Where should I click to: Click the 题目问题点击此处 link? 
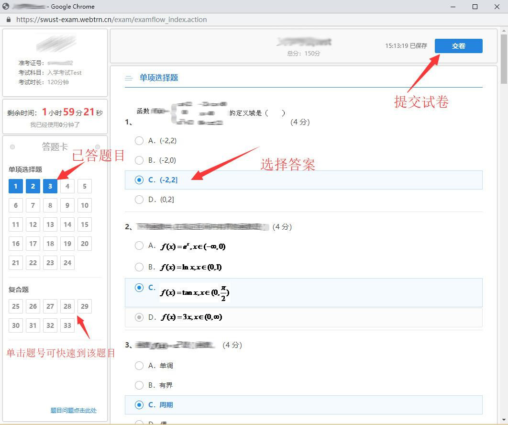tap(73, 410)
